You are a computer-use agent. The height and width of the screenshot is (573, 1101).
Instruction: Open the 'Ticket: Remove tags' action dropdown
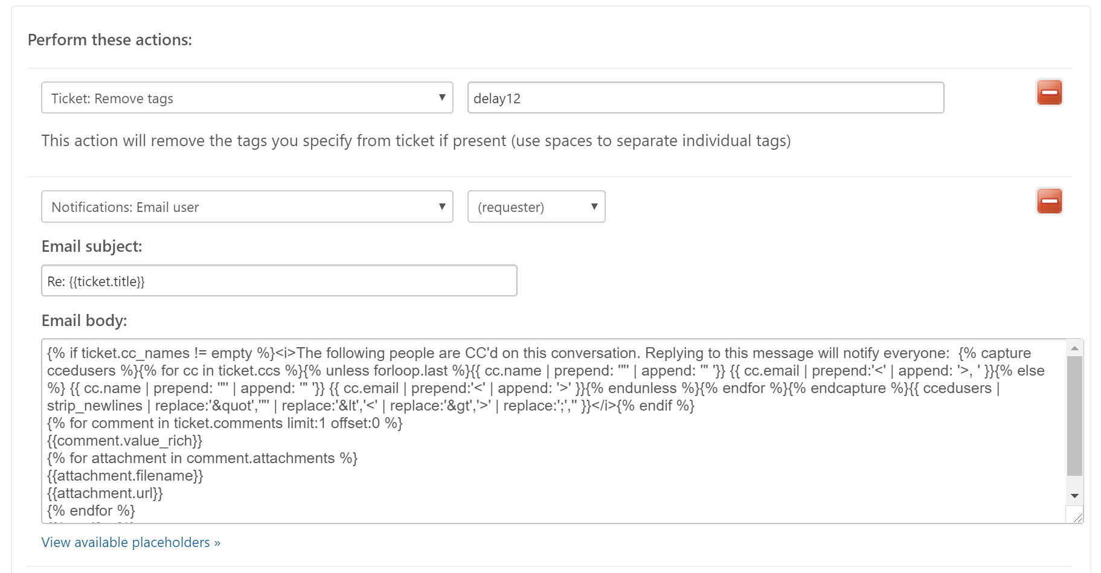click(x=247, y=98)
